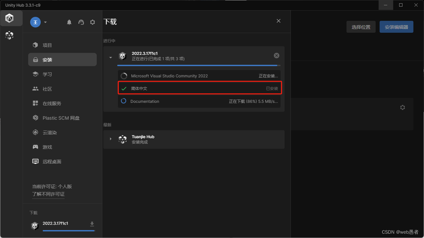Image resolution: width=424 pixels, height=238 pixels.
Task: Open the installed editor settings gear
Action: tap(402, 107)
